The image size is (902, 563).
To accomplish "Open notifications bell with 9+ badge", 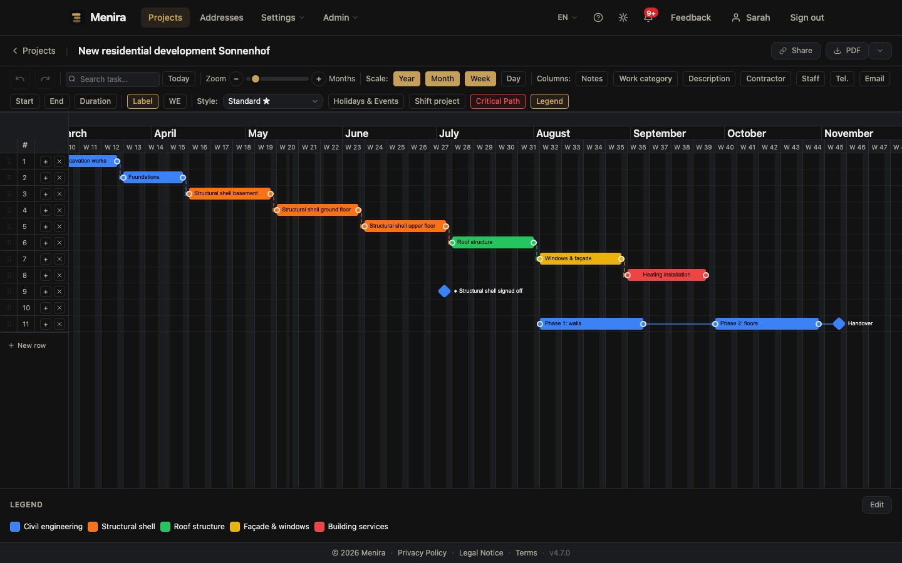I will (x=648, y=18).
